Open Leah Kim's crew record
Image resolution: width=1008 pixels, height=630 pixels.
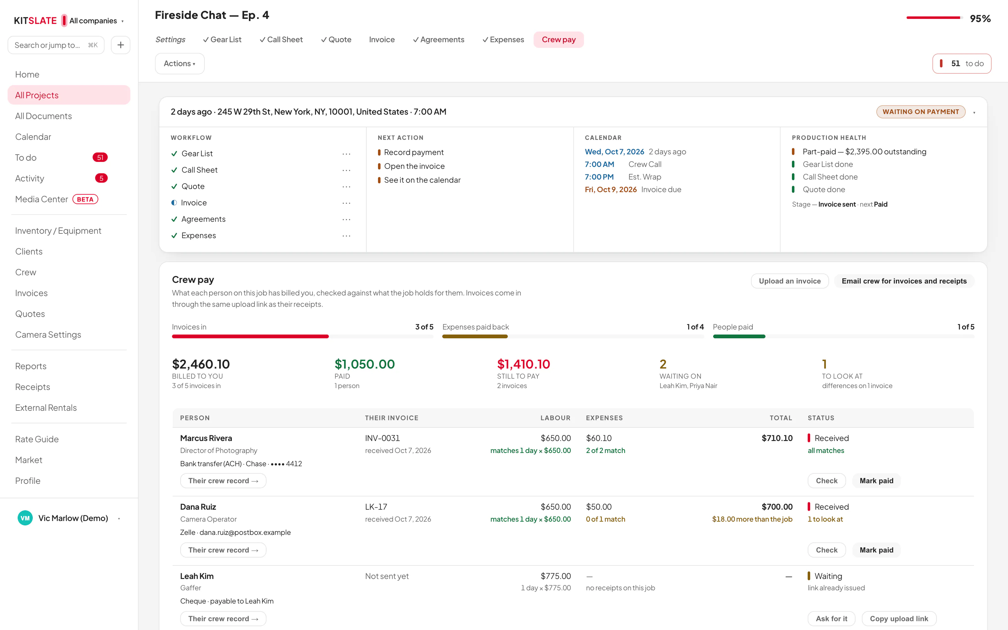223,619
